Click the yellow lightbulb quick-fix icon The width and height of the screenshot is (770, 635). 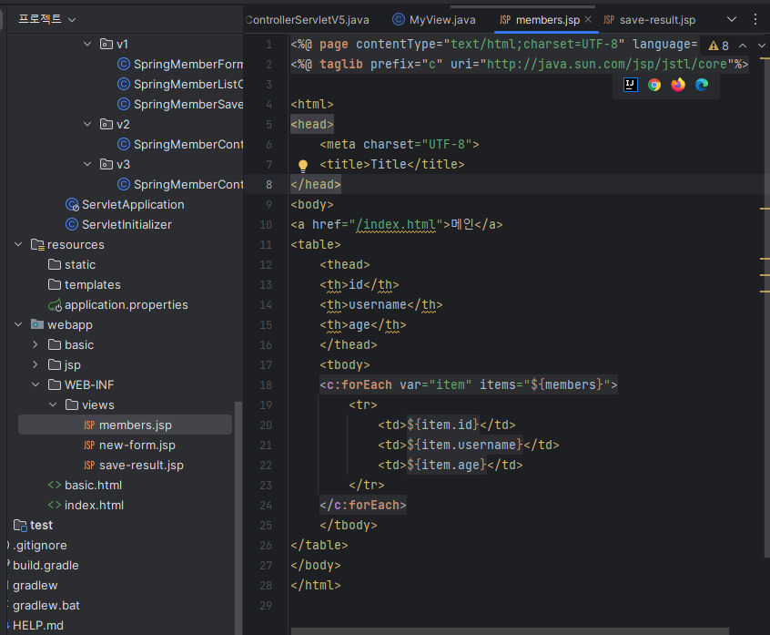pyautogui.click(x=303, y=165)
